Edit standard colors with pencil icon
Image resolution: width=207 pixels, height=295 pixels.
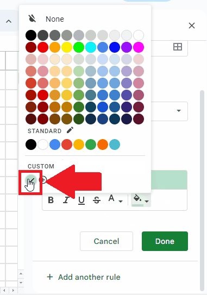[x=70, y=130]
